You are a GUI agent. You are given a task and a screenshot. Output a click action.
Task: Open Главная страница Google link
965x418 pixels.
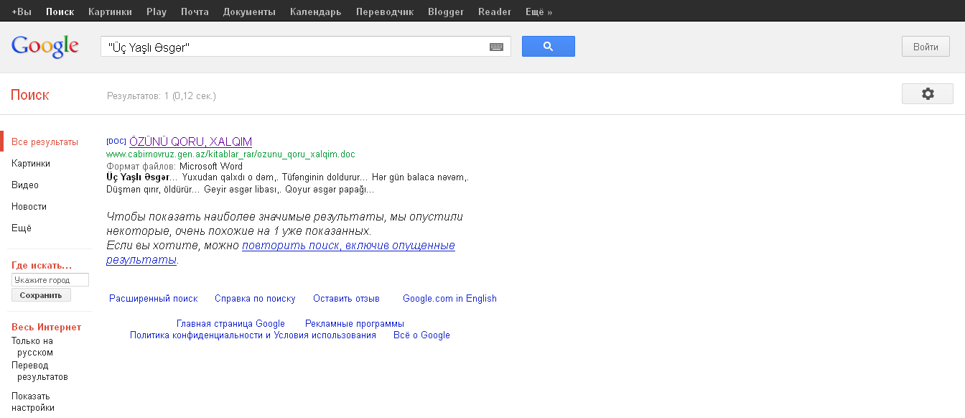coord(230,324)
